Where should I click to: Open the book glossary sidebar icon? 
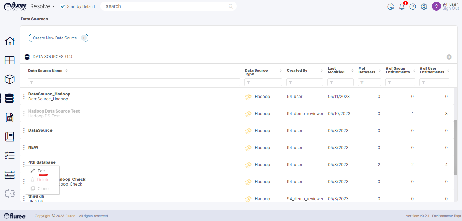pyautogui.click(x=10, y=136)
